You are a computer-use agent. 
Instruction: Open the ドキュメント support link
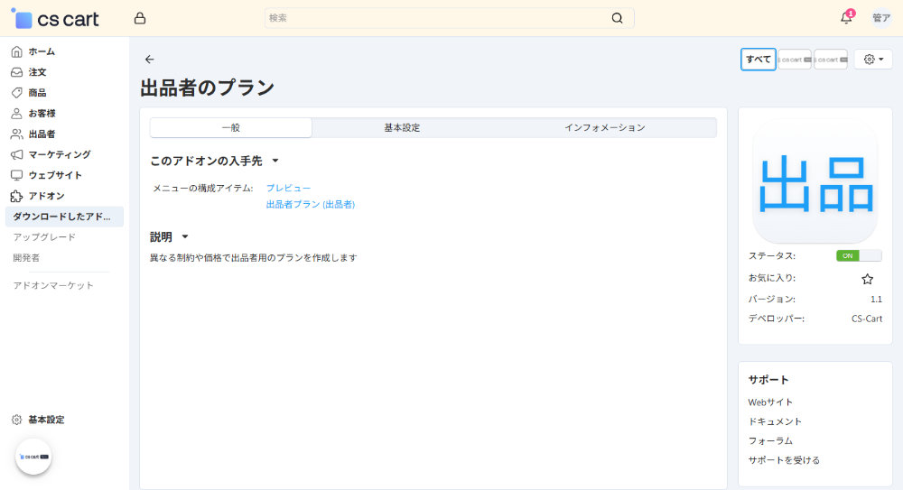pyautogui.click(x=775, y=421)
